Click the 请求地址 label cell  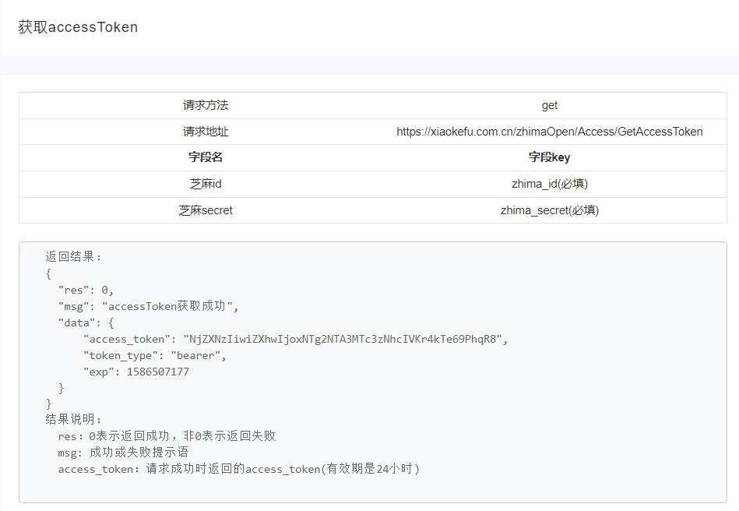click(x=206, y=132)
